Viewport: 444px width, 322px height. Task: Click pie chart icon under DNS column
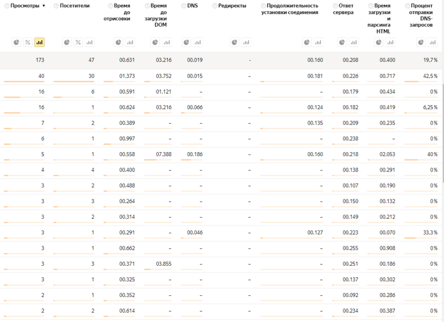[186, 43]
